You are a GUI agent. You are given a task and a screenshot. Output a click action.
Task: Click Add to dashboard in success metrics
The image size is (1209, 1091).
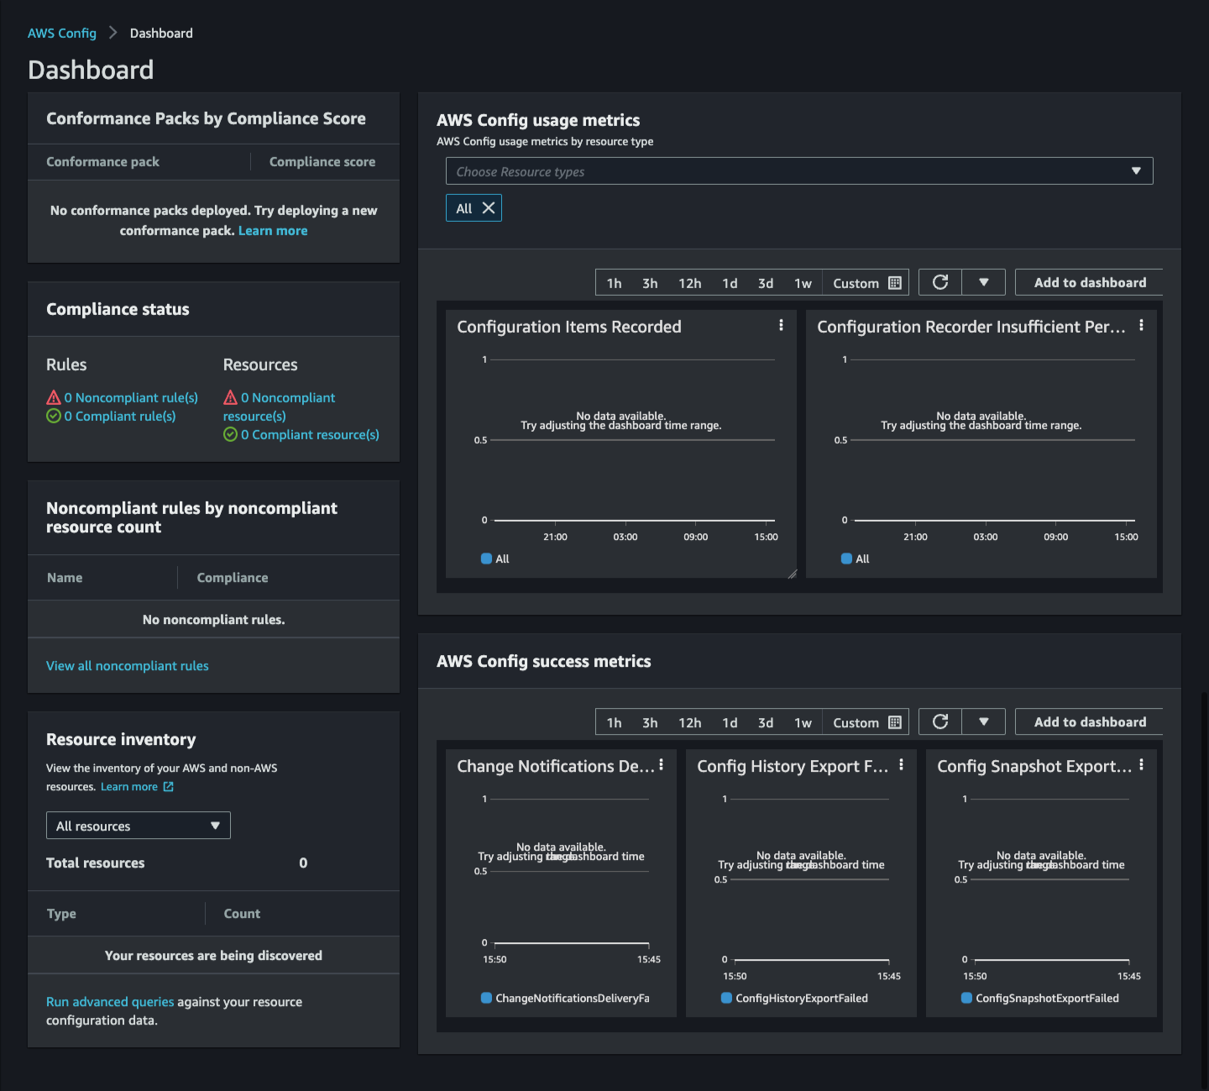(x=1090, y=721)
